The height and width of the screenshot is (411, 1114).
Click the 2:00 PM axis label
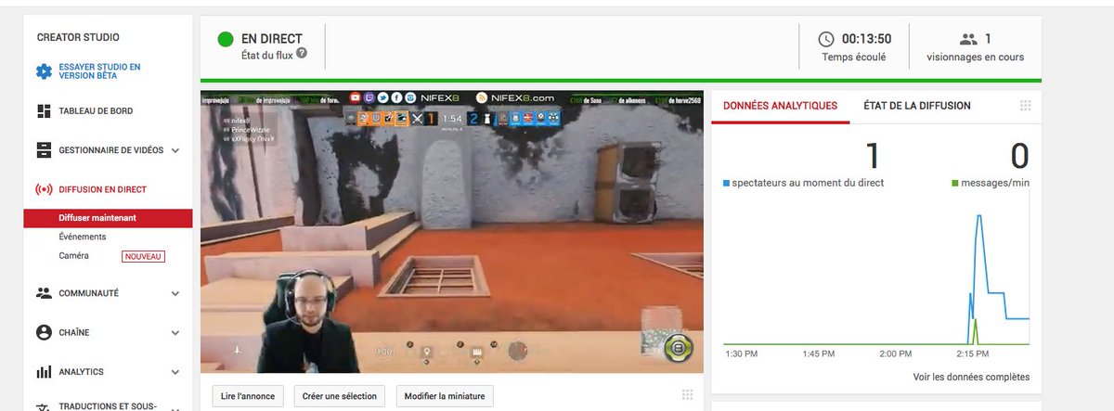pos(896,353)
